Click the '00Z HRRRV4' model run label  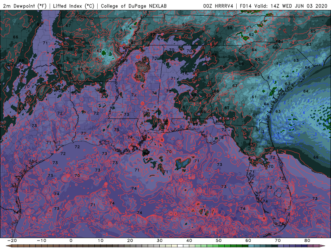pos(218,6)
